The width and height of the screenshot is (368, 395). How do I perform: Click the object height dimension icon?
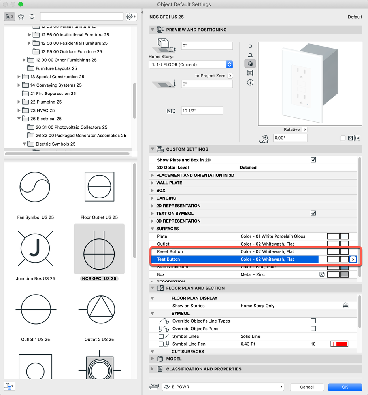pyautogui.click(x=171, y=111)
